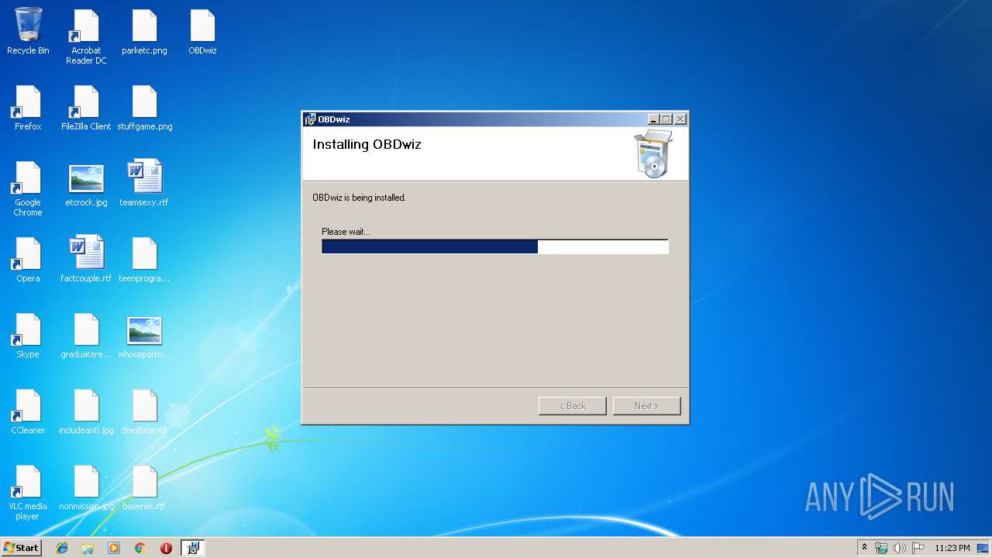Open Chrome from the taskbar
The height and width of the screenshot is (558, 992).
(140, 548)
